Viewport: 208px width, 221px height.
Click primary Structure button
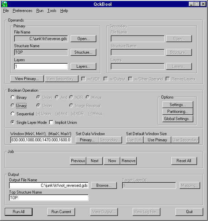(83, 52)
